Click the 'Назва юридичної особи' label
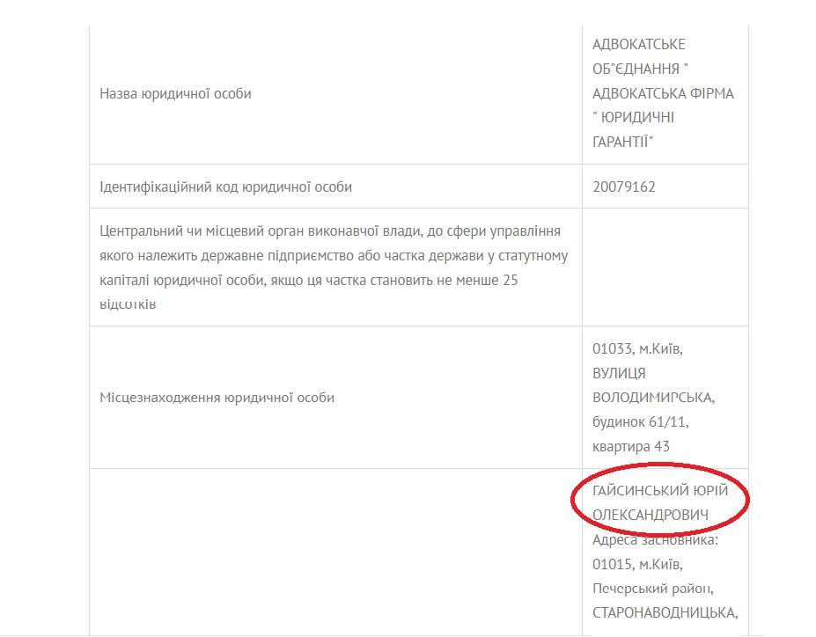This screenshot has width=816, height=637. (x=175, y=93)
